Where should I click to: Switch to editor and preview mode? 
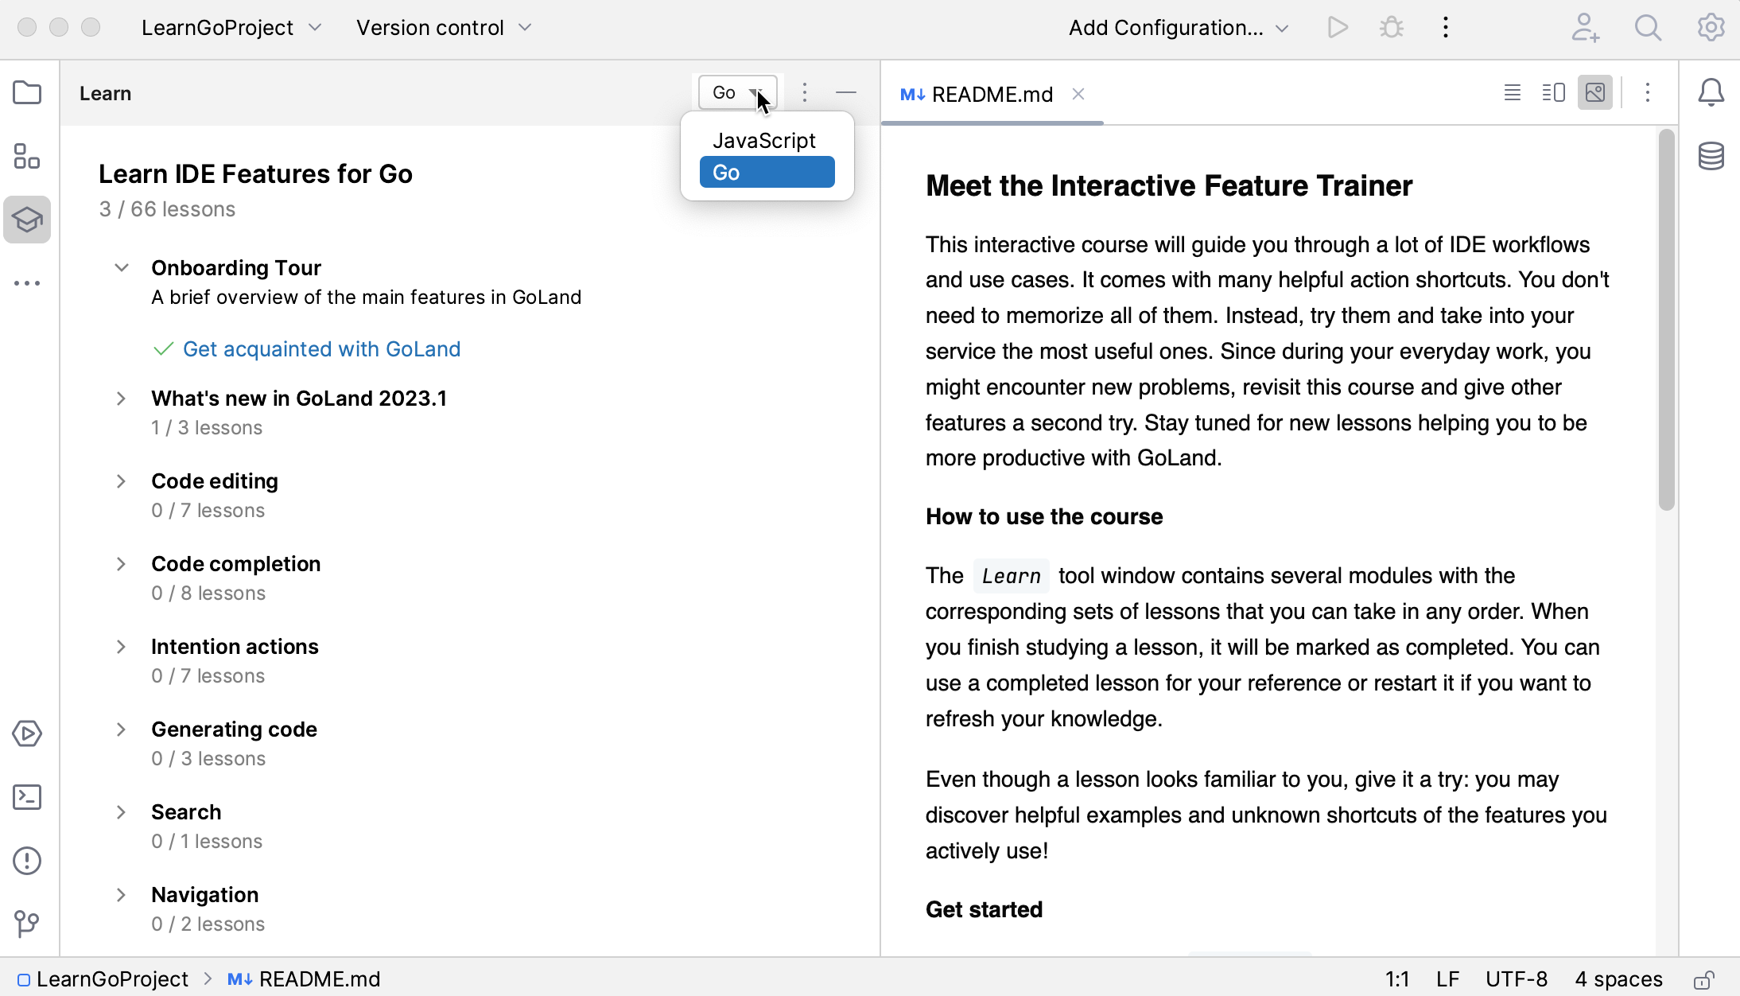point(1553,93)
